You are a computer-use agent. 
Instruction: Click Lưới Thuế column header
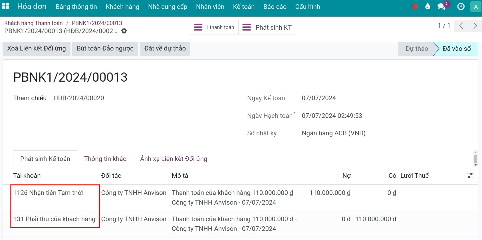(x=414, y=176)
